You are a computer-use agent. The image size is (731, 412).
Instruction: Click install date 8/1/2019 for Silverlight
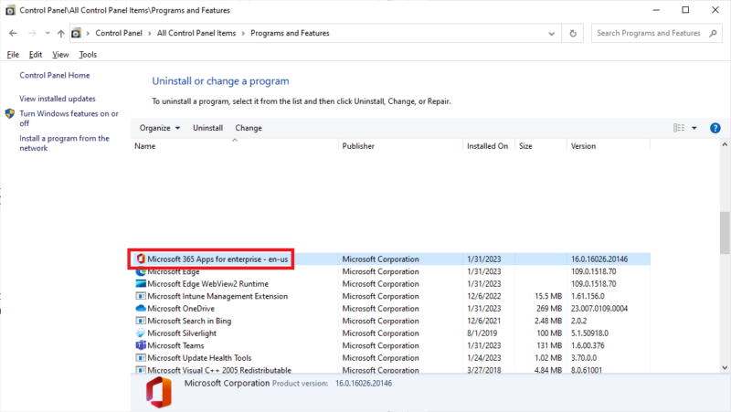tap(482, 333)
